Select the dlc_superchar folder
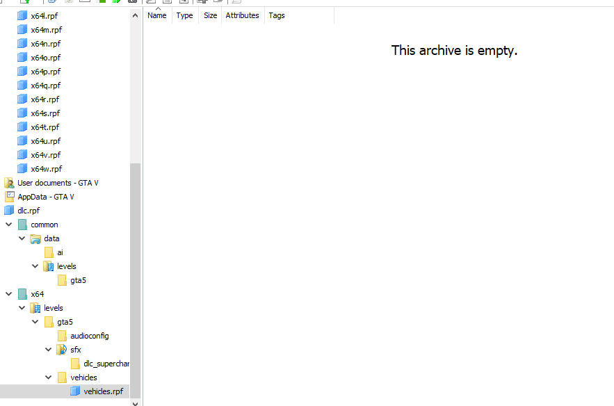The height and width of the screenshot is (406, 614). pyautogui.click(x=106, y=364)
